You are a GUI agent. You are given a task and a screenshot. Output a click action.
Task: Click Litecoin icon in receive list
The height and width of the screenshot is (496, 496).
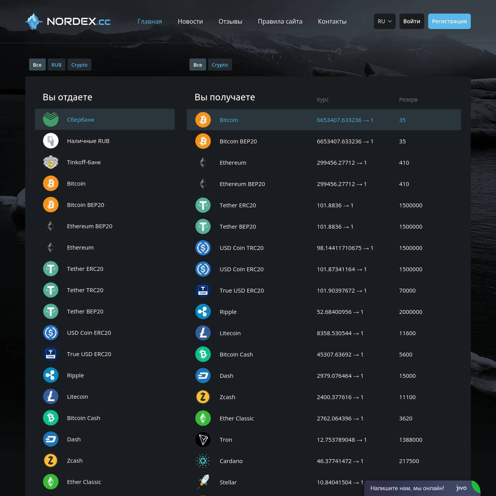coord(203,333)
